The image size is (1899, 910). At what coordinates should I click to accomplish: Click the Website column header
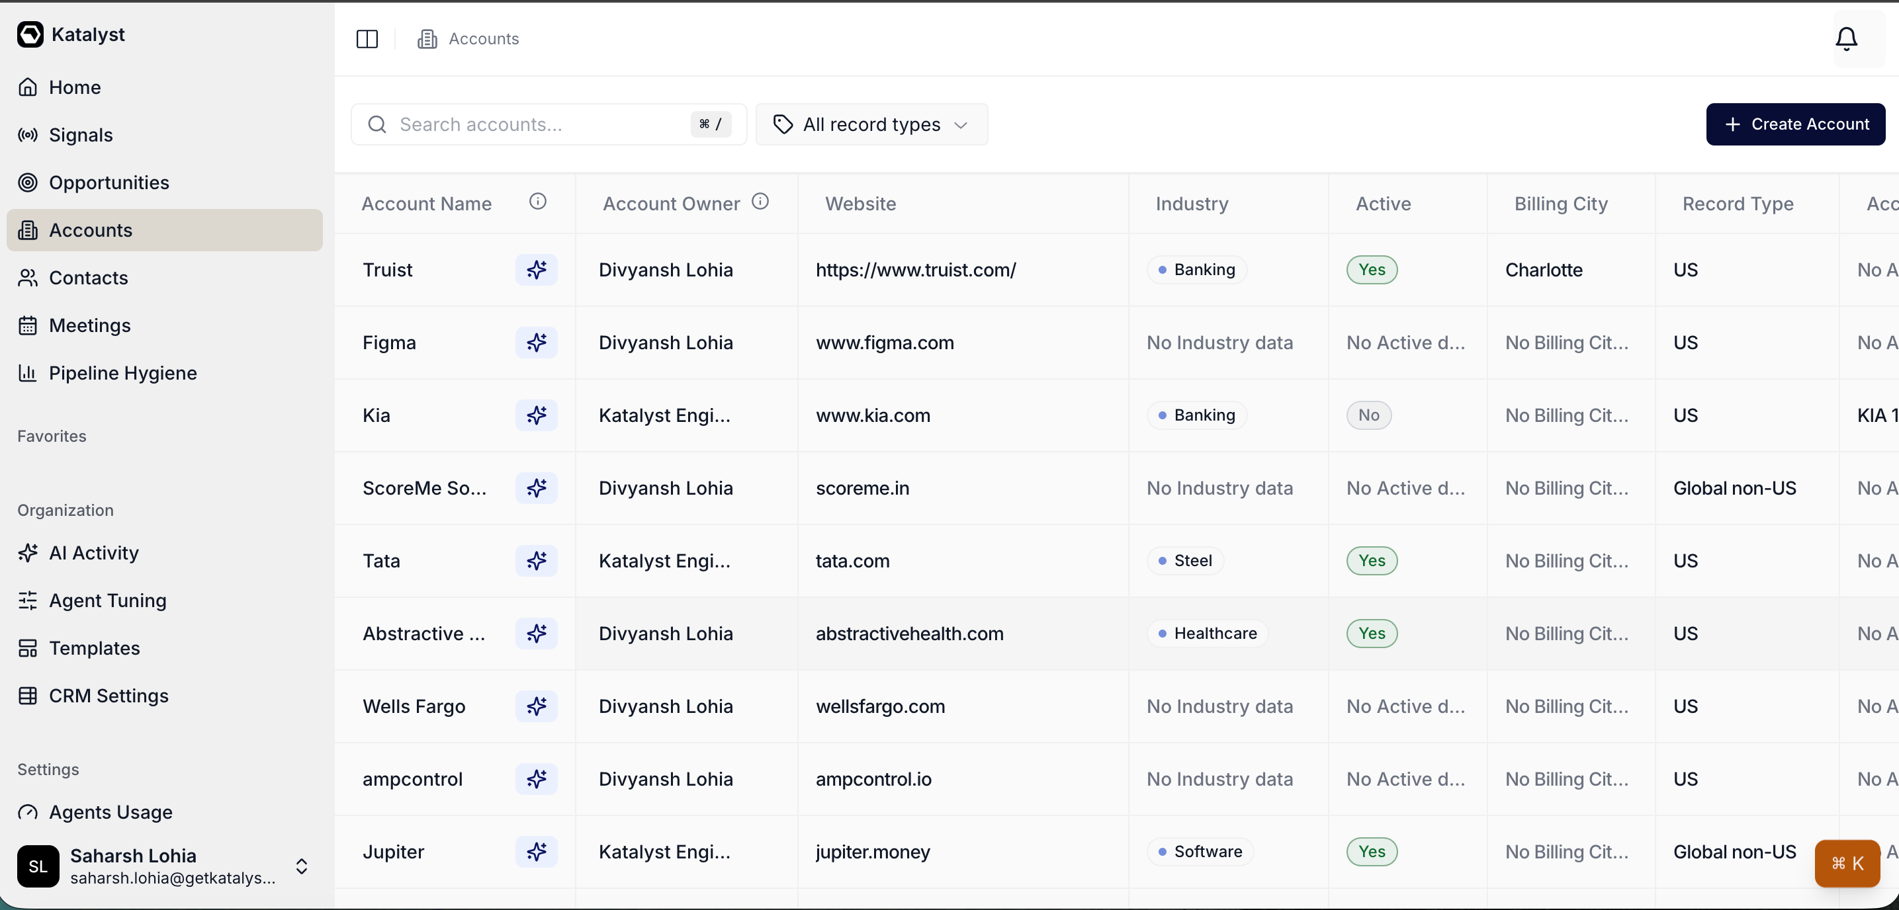click(x=860, y=204)
